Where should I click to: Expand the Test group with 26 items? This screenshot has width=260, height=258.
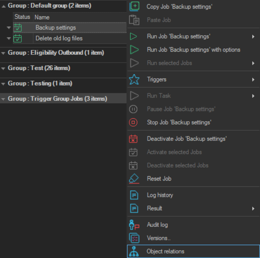4,68
